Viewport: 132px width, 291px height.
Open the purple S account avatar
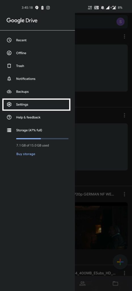tap(121, 22)
